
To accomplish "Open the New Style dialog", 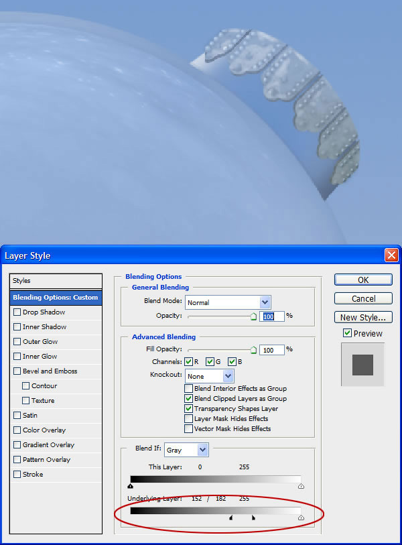I will pyautogui.click(x=363, y=317).
